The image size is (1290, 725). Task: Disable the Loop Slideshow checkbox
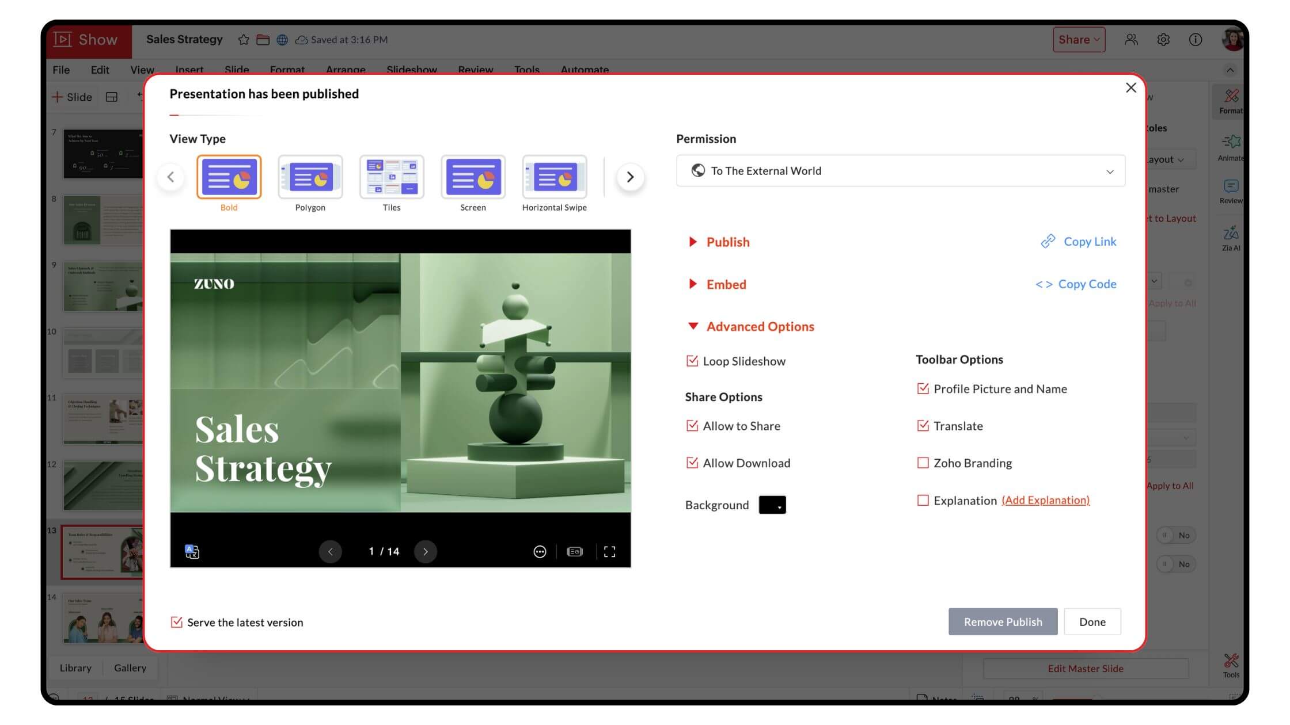click(x=692, y=361)
